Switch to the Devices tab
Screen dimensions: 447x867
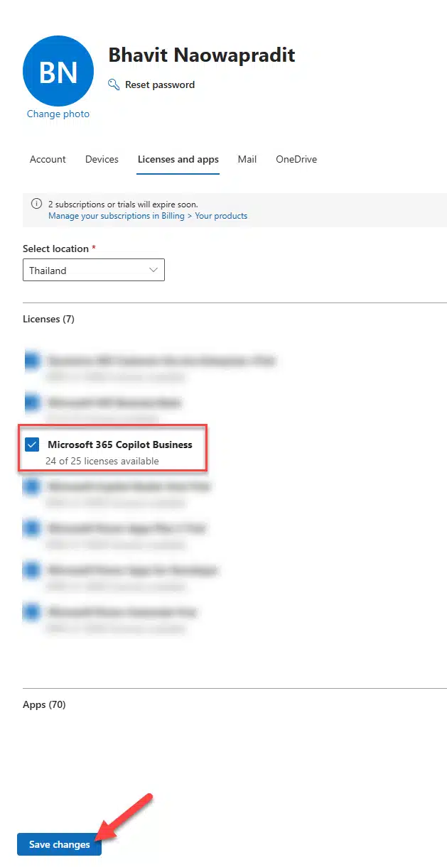pyautogui.click(x=102, y=159)
